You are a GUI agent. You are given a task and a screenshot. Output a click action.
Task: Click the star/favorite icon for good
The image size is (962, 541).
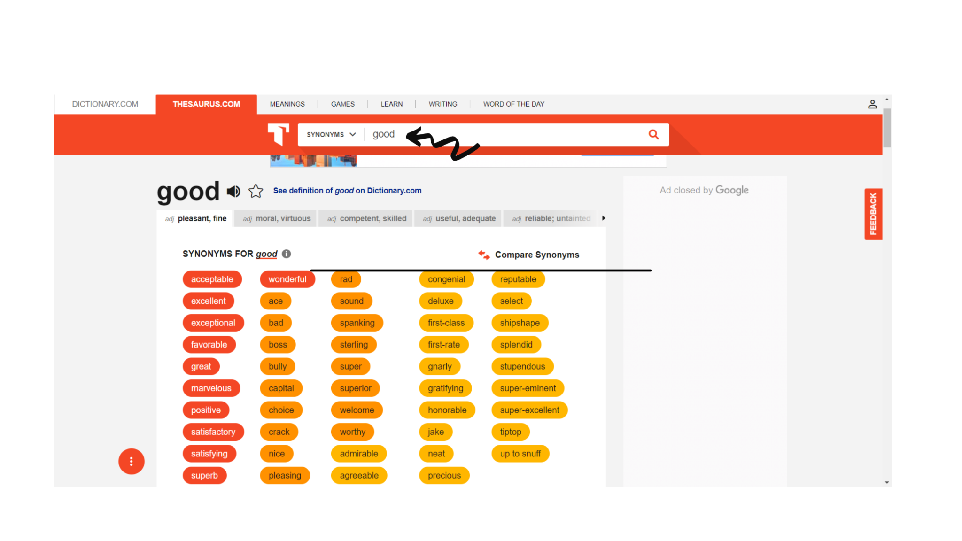(256, 192)
